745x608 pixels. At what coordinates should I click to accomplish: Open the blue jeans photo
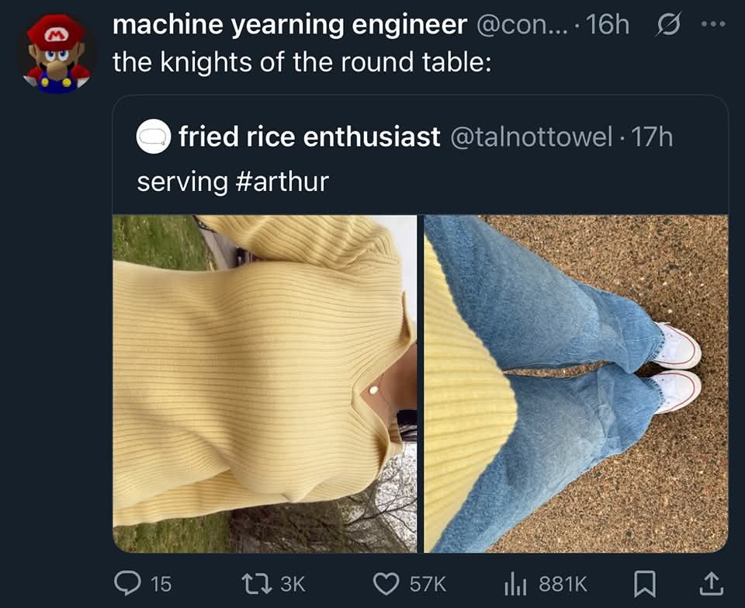pos(576,384)
